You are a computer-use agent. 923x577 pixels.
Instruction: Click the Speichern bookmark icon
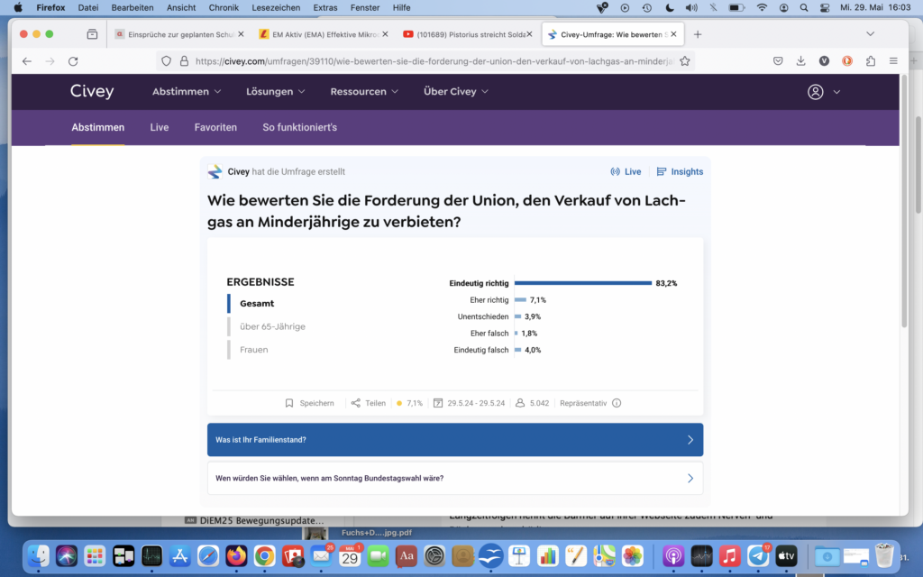(x=290, y=403)
